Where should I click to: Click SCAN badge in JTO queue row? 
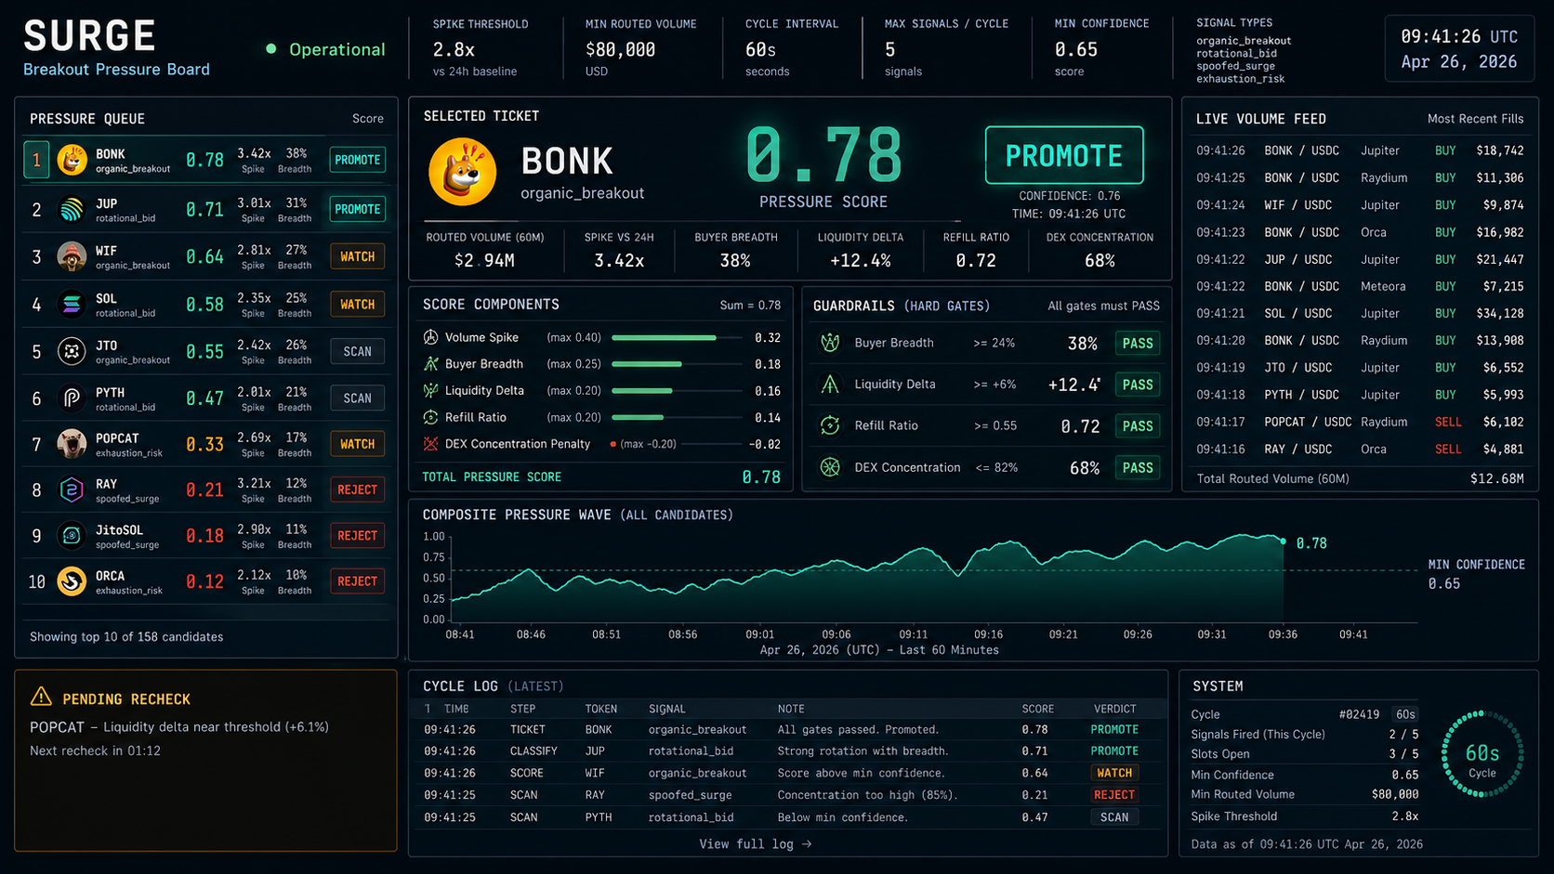[358, 351]
